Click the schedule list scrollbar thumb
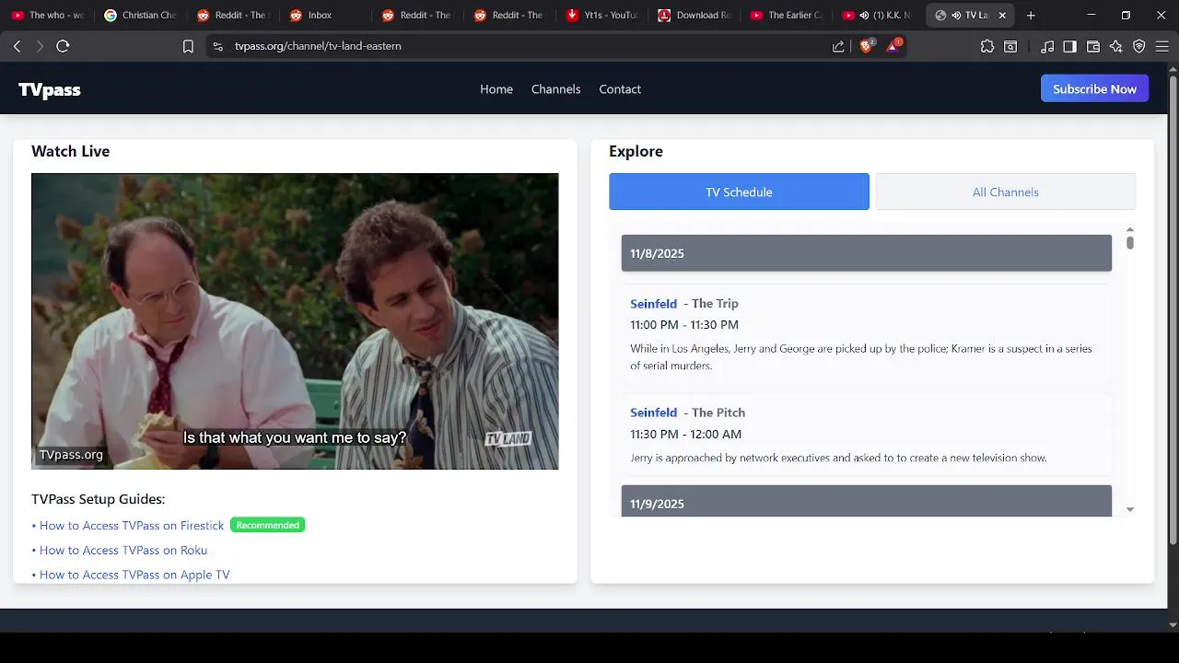The width and height of the screenshot is (1179, 663). pos(1130,242)
